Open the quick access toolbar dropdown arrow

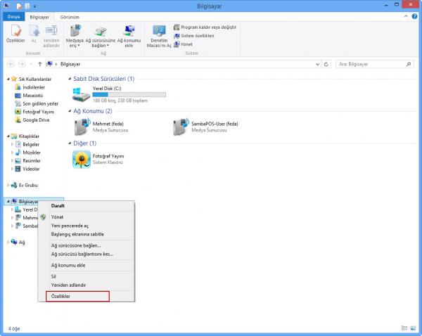coord(34,6)
